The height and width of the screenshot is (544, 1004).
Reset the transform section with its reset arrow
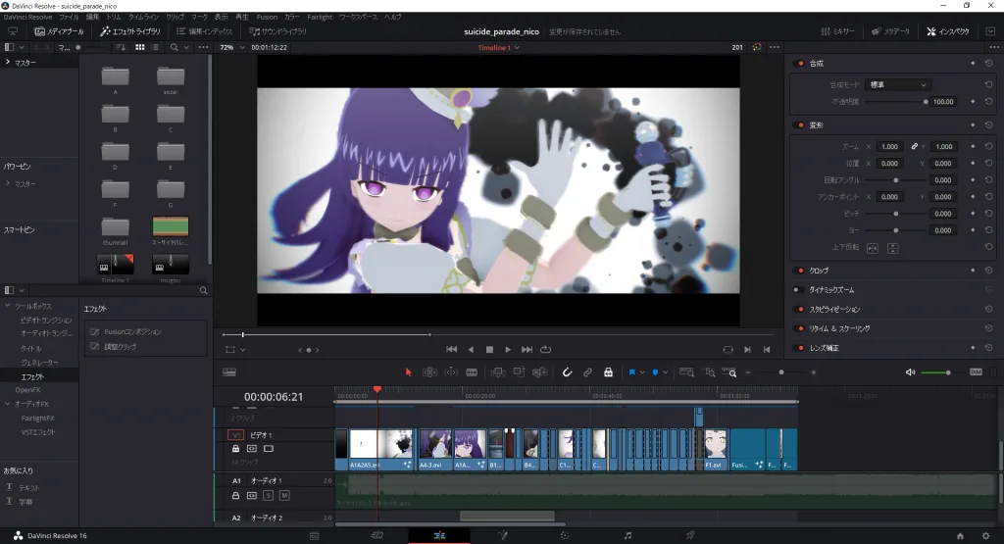988,125
